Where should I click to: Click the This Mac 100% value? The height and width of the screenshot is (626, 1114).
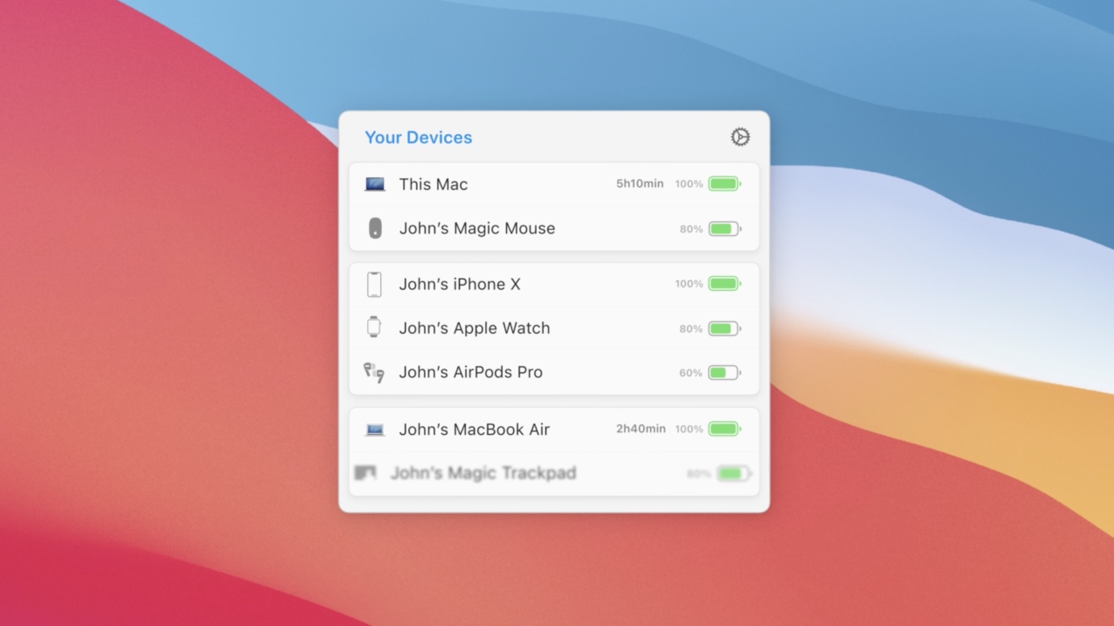pyautogui.click(x=689, y=184)
